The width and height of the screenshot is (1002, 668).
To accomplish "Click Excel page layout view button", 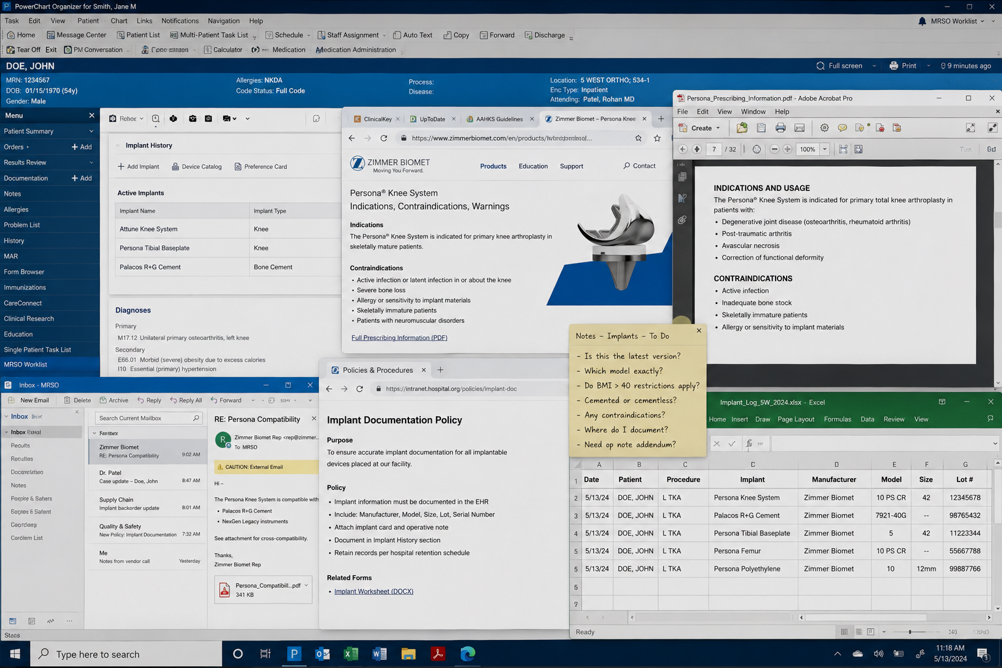I will pos(858,632).
